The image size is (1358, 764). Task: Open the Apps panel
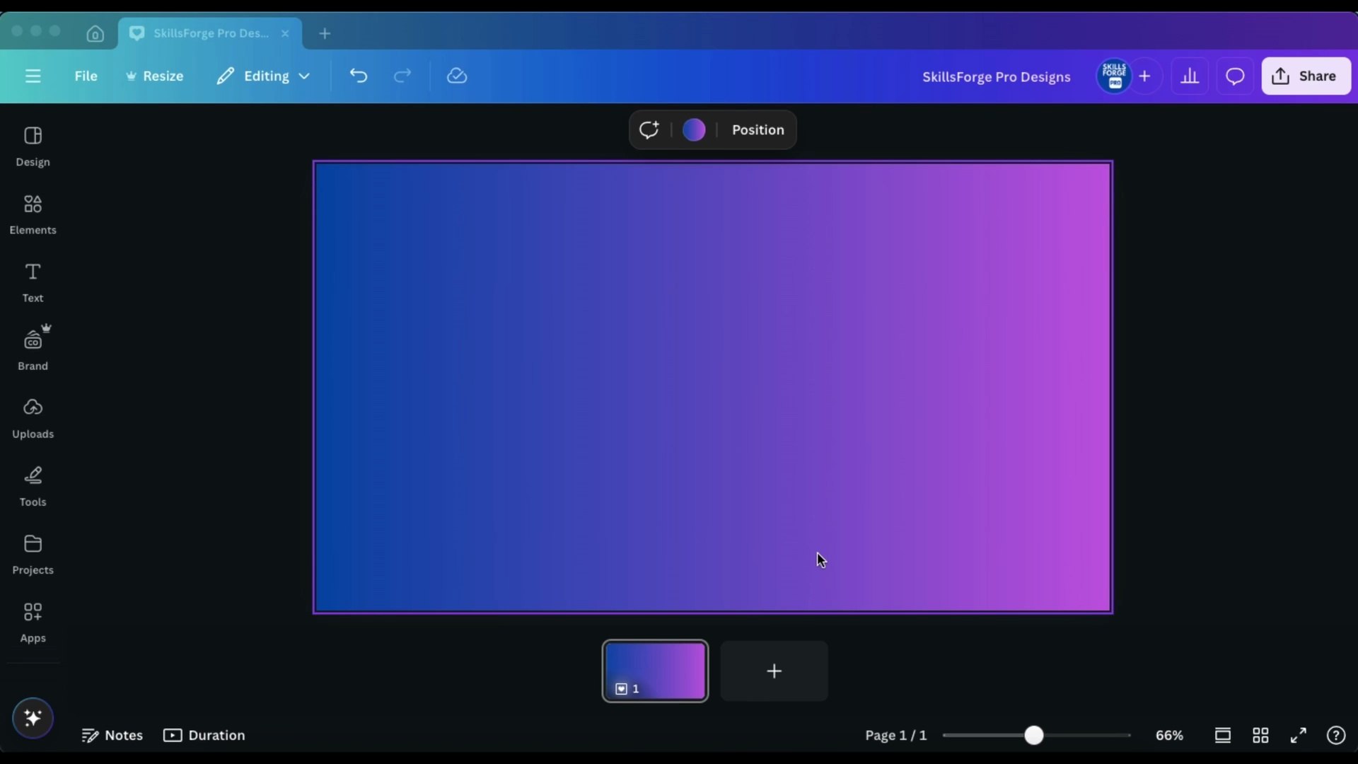33,621
